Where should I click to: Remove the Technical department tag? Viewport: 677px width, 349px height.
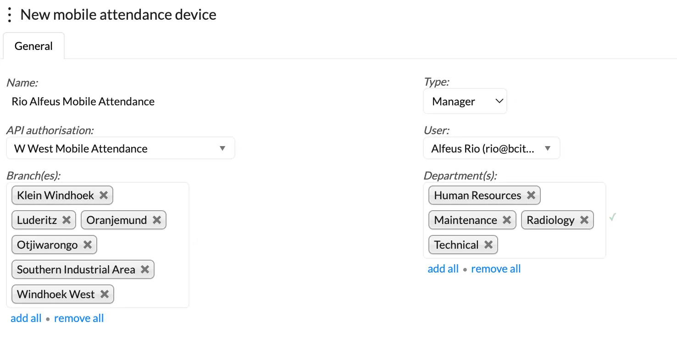point(488,245)
